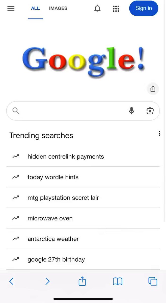Open Safari bookmarks book icon
The width and height of the screenshot is (166, 303).
point(118,281)
